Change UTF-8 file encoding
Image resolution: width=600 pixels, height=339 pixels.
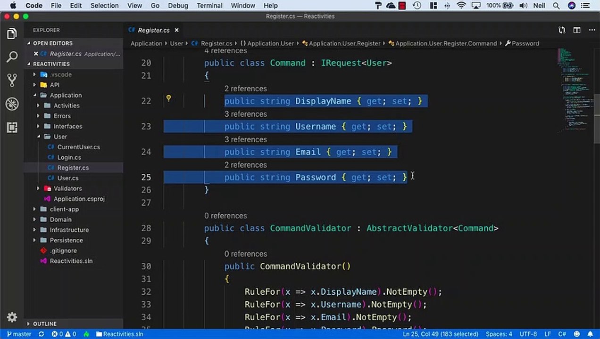(528, 334)
